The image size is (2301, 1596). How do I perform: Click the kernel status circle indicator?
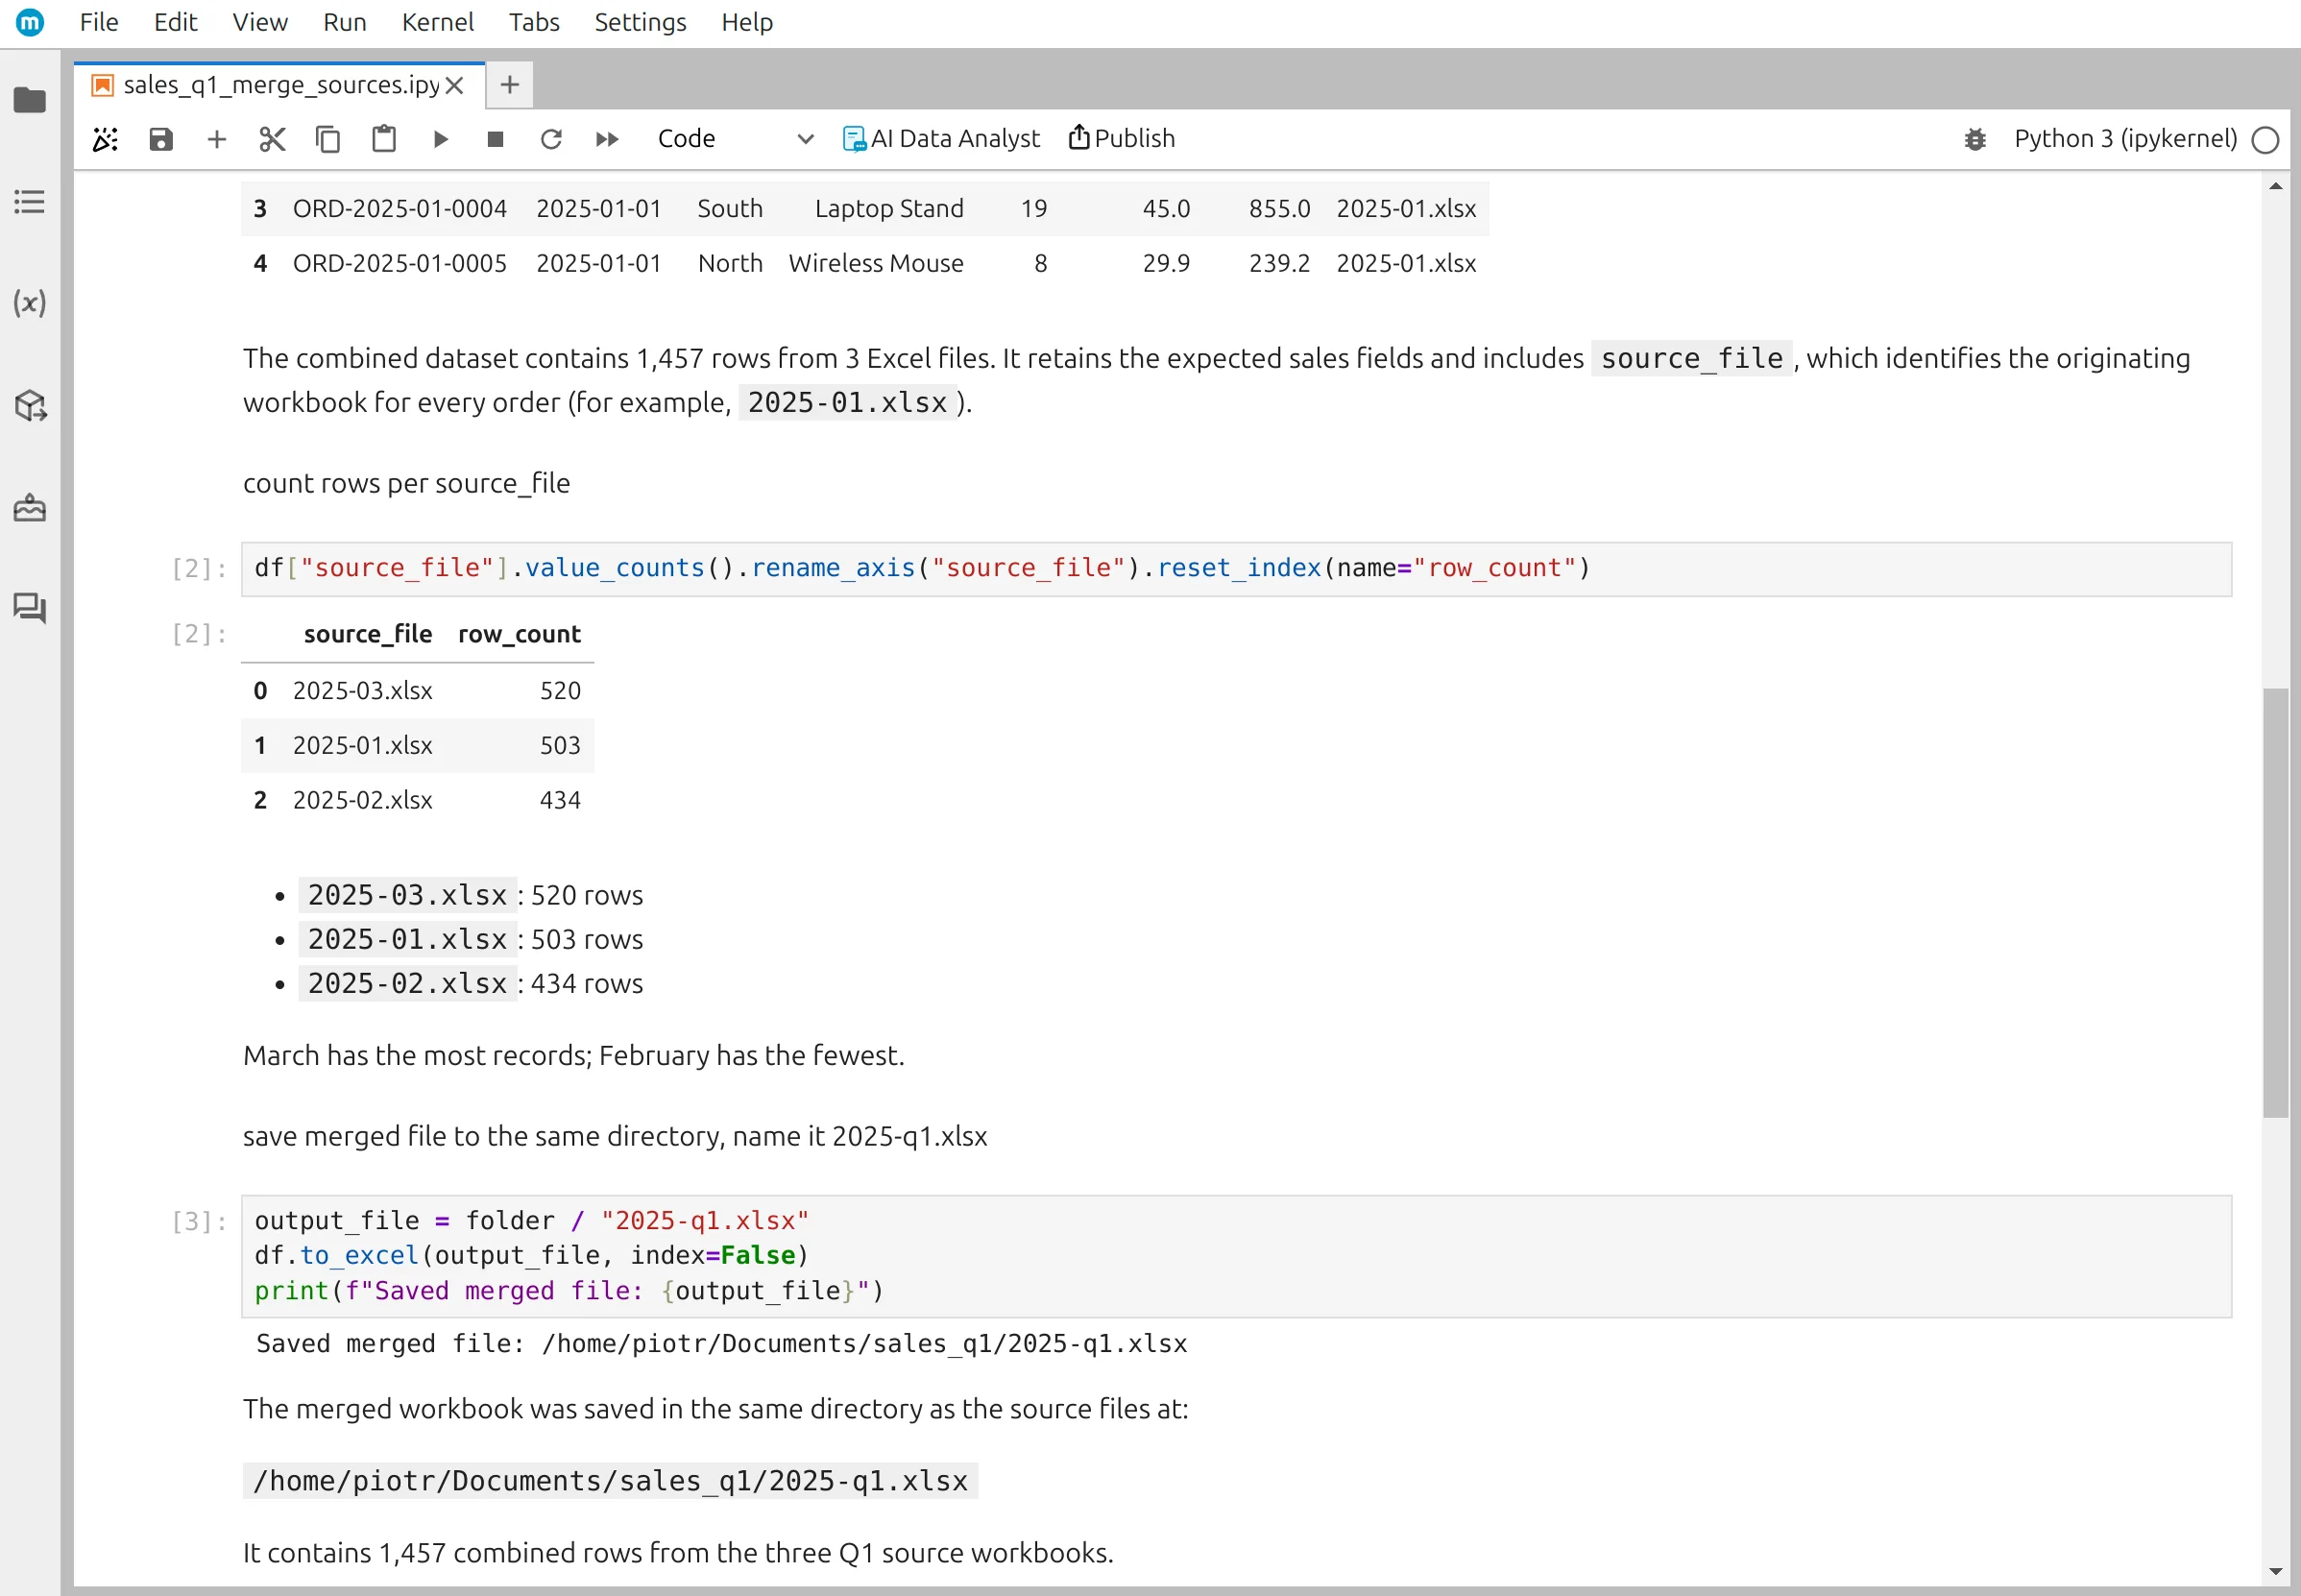(x=2265, y=140)
